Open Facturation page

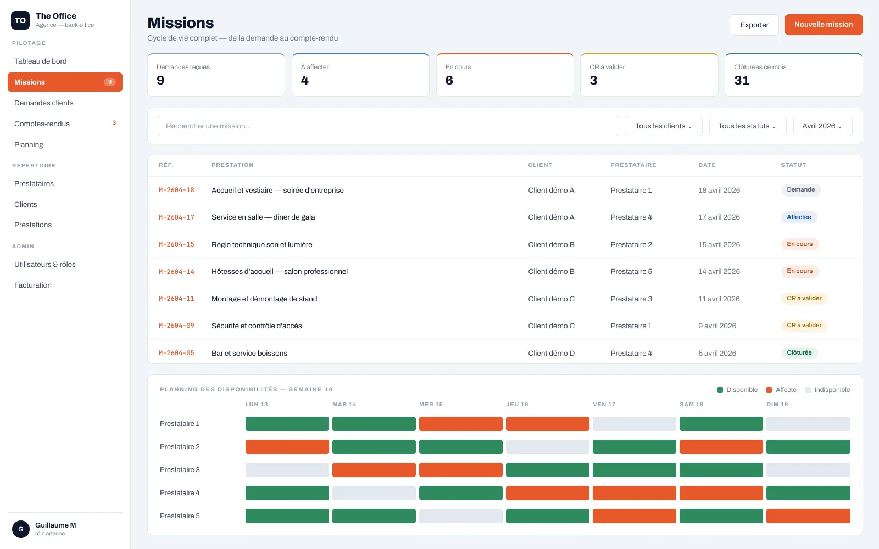(x=65, y=285)
